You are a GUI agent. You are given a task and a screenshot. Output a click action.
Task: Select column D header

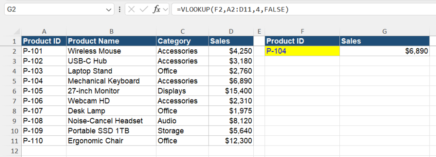click(231, 31)
